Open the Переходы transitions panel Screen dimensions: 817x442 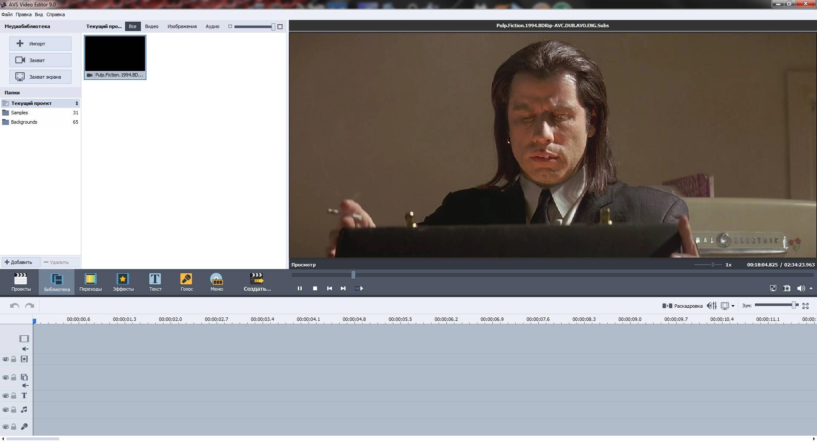click(91, 282)
